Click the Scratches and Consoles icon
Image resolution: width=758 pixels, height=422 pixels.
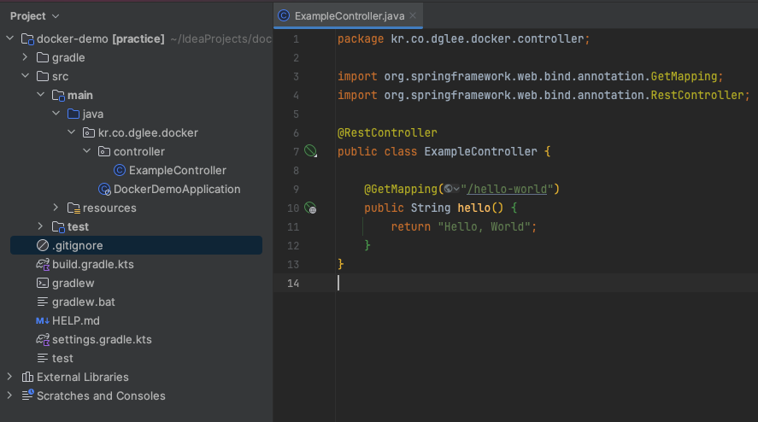pyautogui.click(x=27, y=396)
